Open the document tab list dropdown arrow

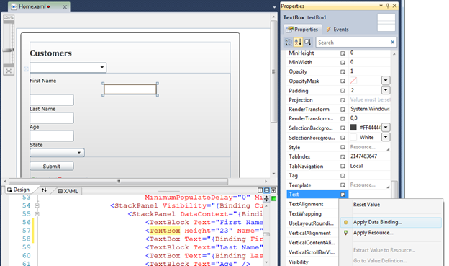coord(274,7)
